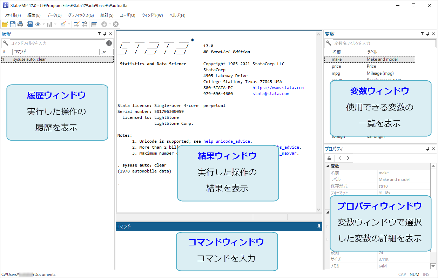Screen dimensions: 438x278
Task: Click the wrench icon in 履歴 panel
Action: (5, 43)
